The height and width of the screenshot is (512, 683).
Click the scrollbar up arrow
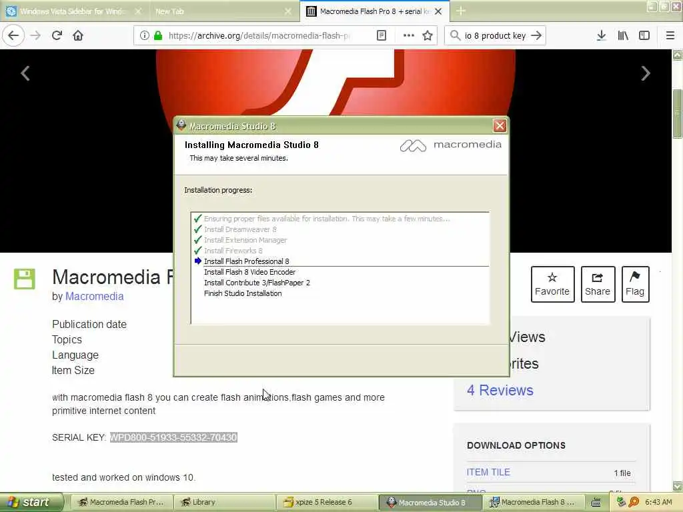point(678,55)
